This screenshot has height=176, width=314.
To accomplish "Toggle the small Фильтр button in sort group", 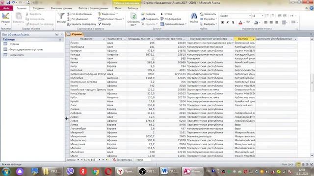I will (x=105, y=24).
